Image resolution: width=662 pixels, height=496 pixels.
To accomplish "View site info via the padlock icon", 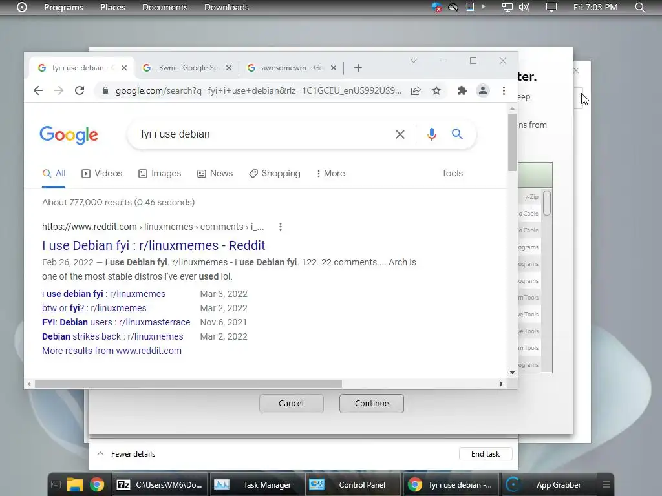I will [x=105, y=90].
